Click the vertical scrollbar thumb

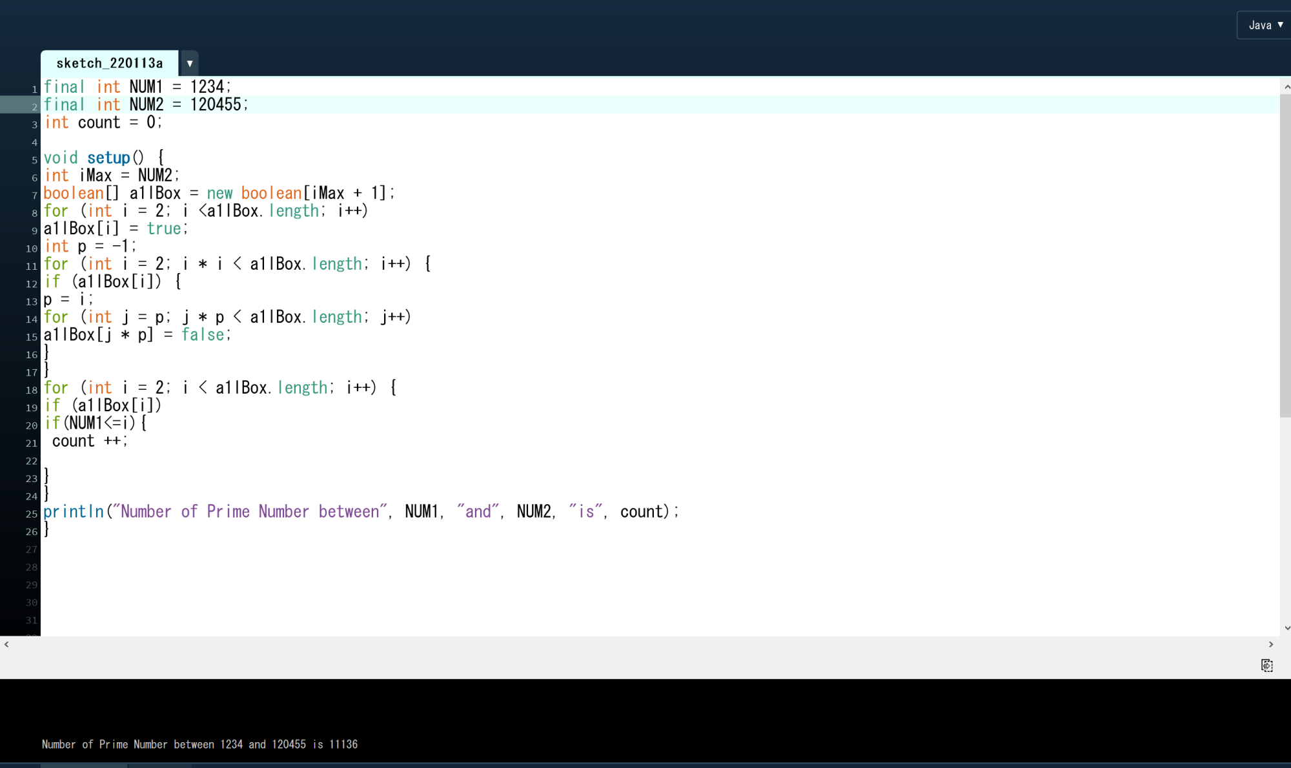tap(1285, 256)
